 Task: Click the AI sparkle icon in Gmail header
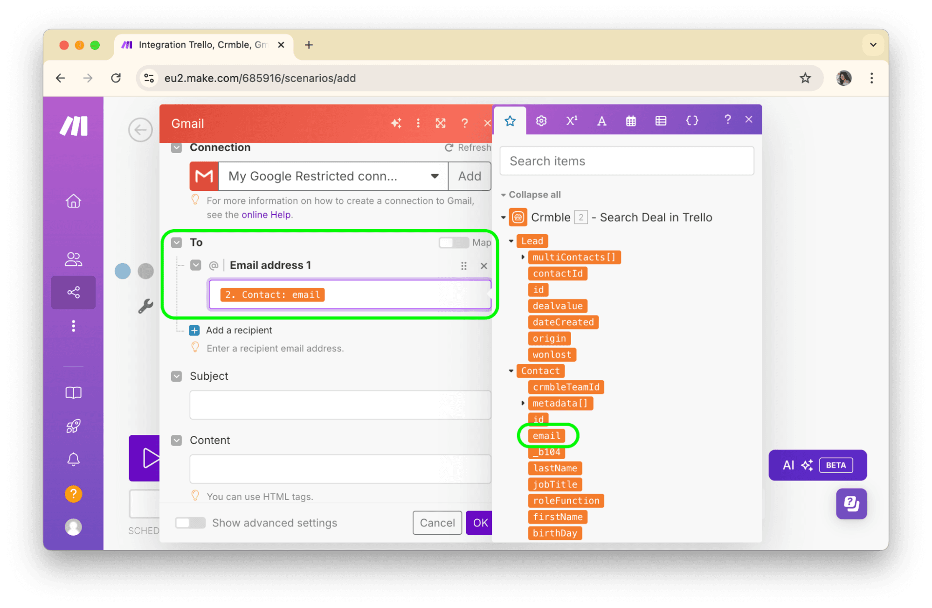[x=396, y=123]
